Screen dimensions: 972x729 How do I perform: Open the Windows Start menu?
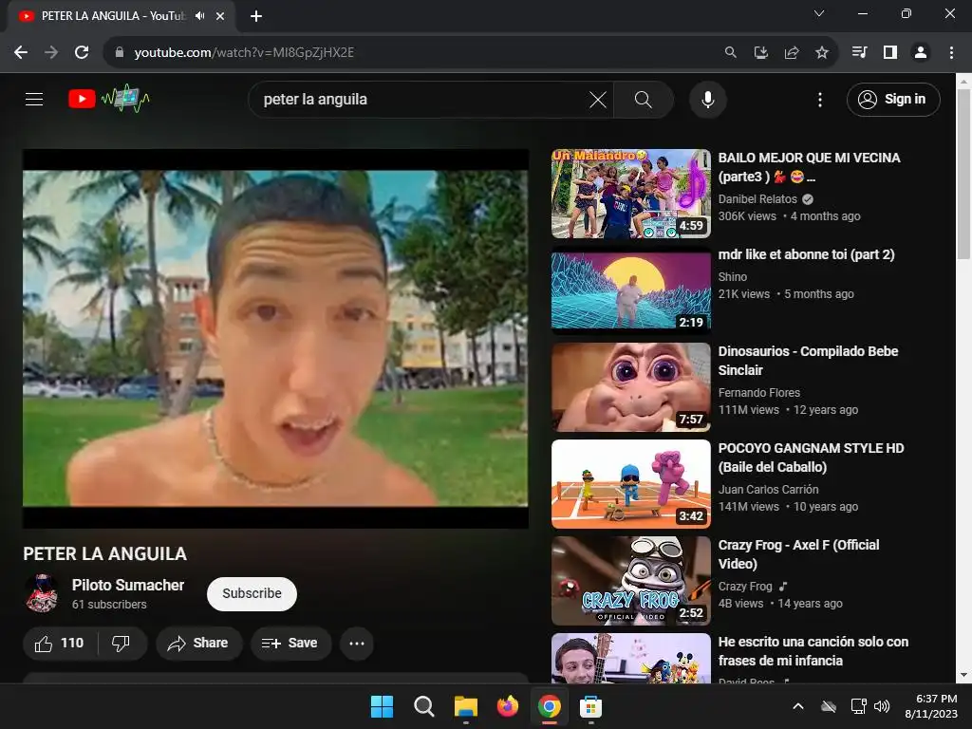(382, 706)
